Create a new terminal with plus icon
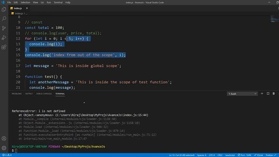This screenshot has width=279, height=157. 262,94
